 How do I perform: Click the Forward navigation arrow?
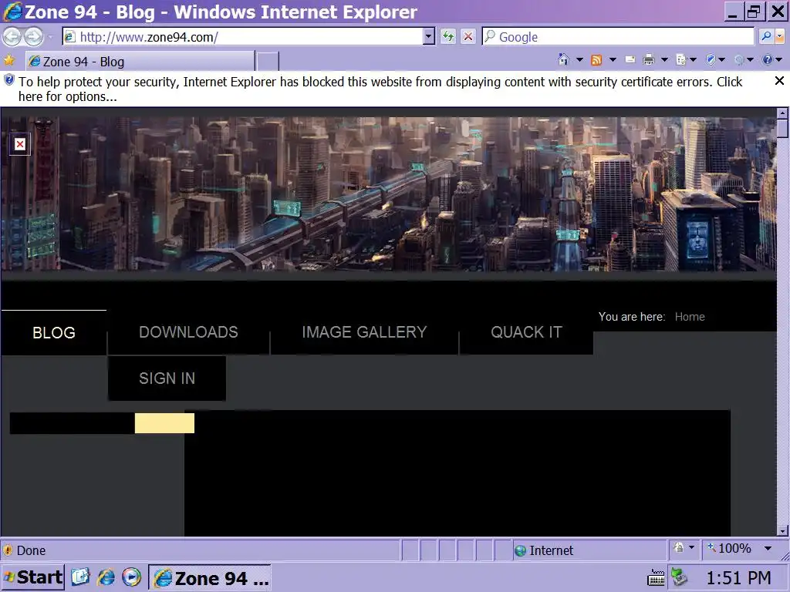[34, 36]
